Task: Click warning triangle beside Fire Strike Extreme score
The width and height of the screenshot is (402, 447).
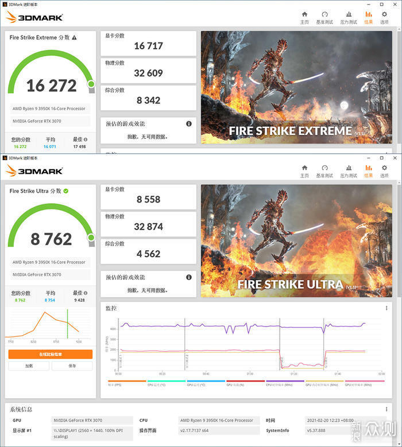Action: (74, 38)
